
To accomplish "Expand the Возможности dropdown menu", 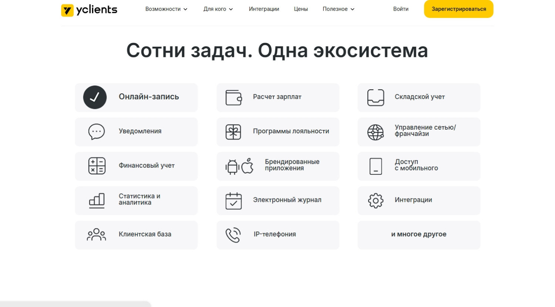I will tap(166, 9).
